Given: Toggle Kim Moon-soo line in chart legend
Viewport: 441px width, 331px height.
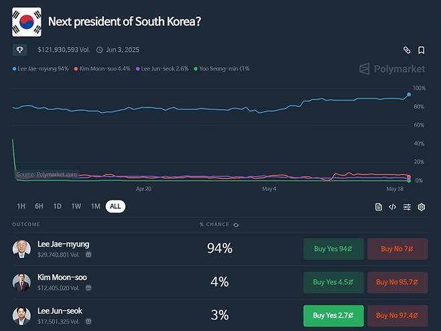Looking at the screenshot, I should click(x=103, y=68).
